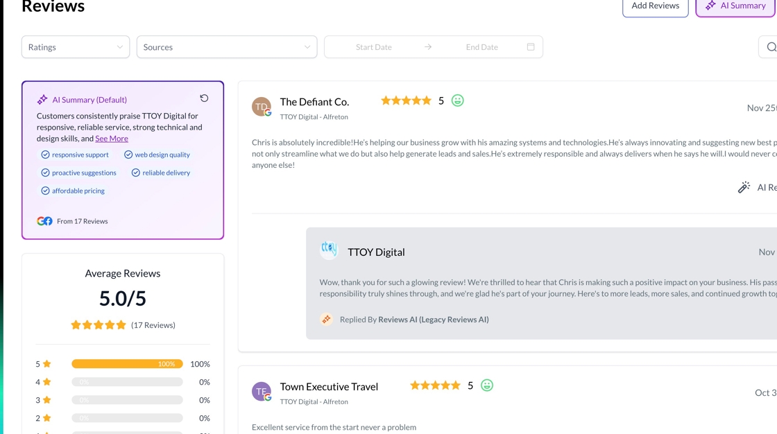
Task: Click the TTOY Digital logo in reply
Action: (x=329, y=249)
